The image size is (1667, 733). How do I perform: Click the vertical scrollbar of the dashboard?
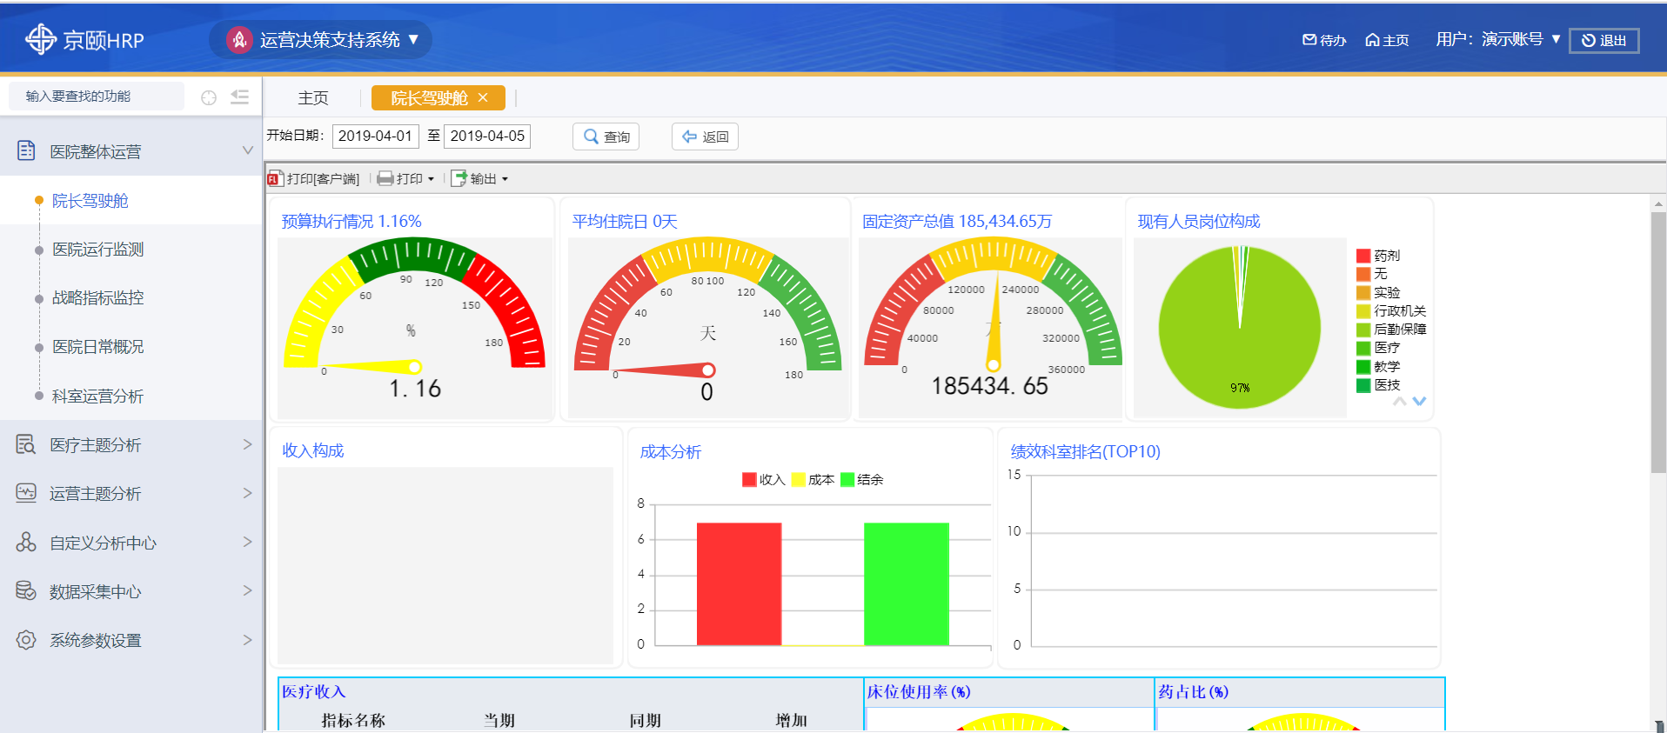(x=1658, y=343)
